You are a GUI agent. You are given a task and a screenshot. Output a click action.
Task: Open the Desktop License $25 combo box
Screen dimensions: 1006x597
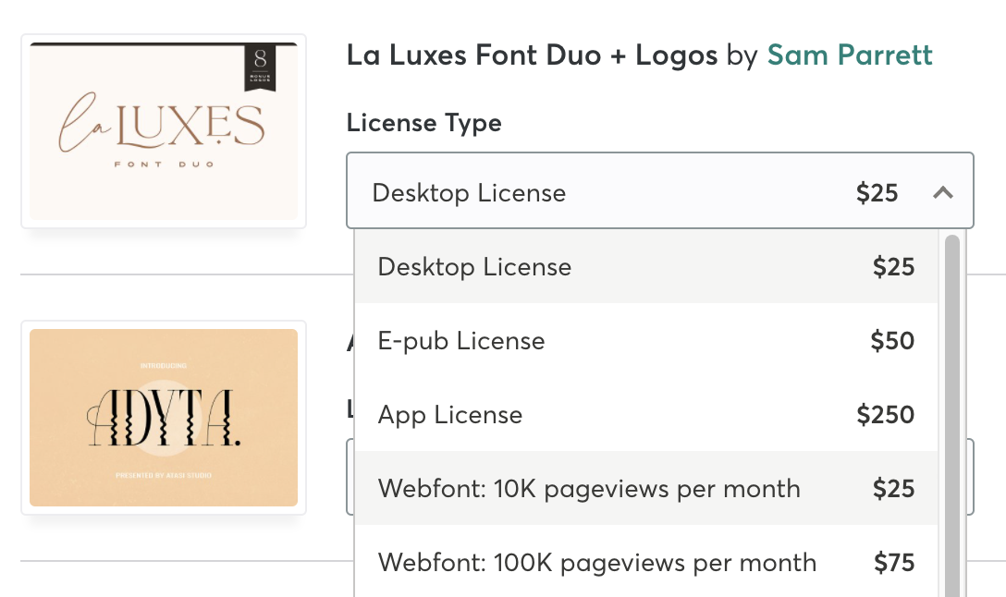tap(659, 190)
